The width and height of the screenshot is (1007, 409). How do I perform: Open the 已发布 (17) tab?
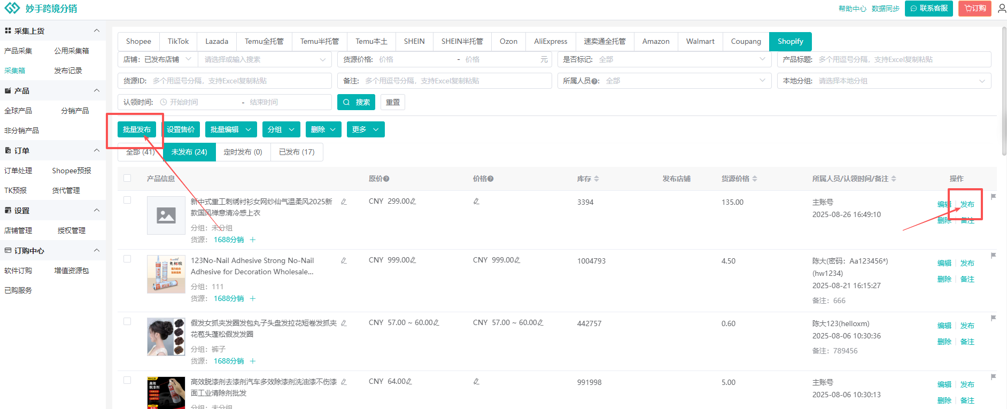[x=297, y=152]
